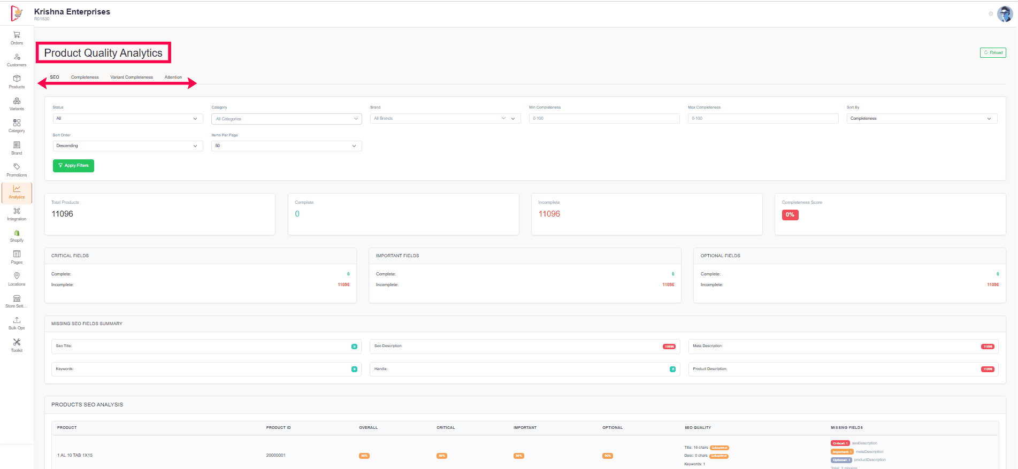Go to Customers in the sidebar
This screenshot has width=1018, height=469.
[x=17, y=57]
